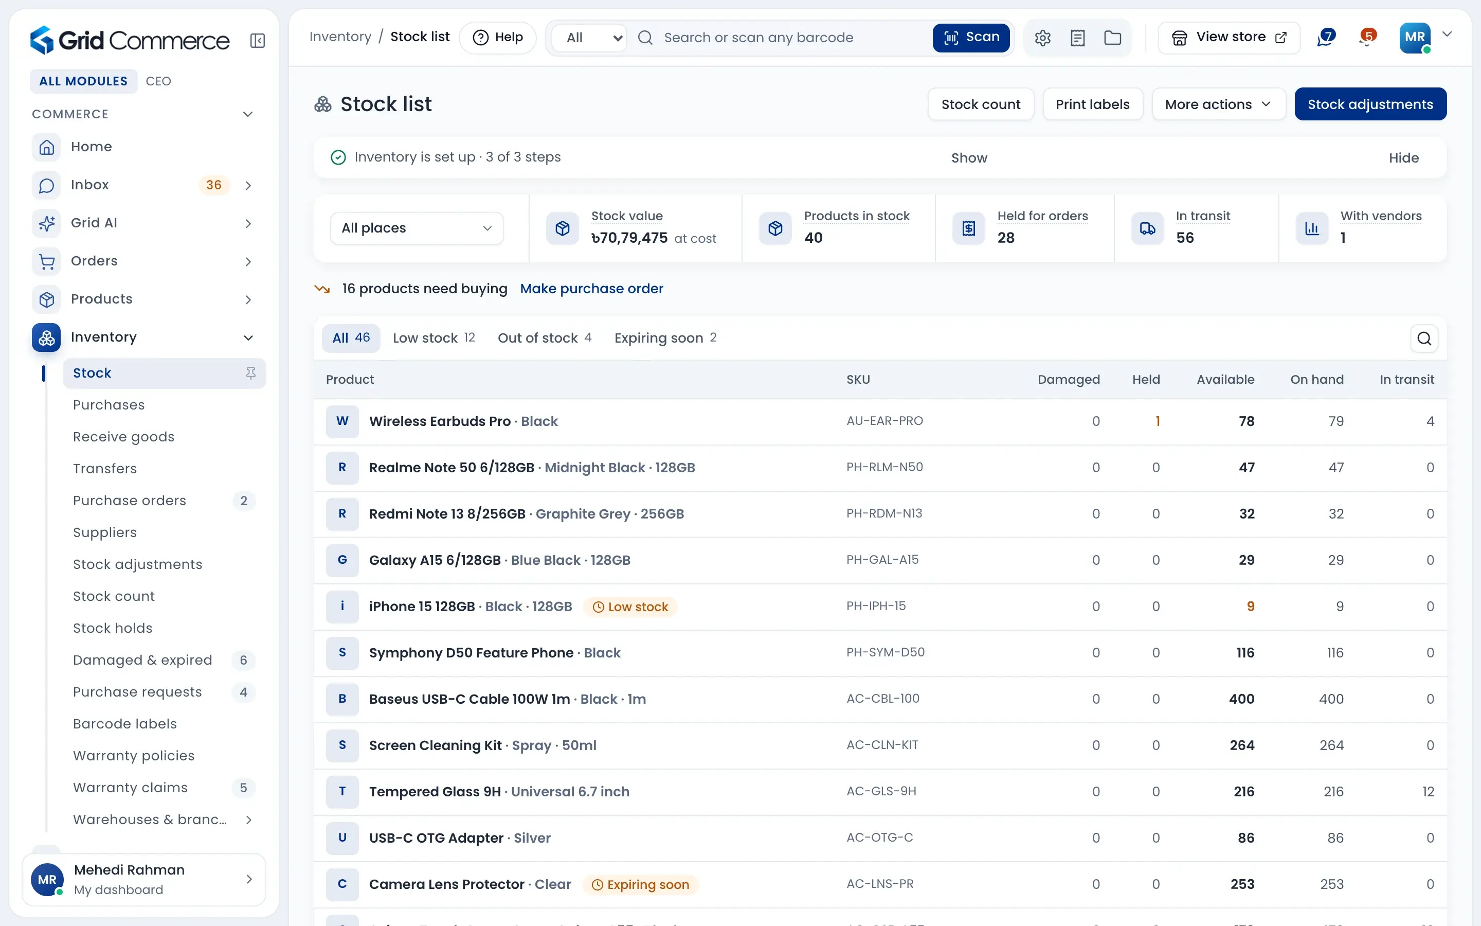Screen dimensions: 1481x926
Task: Open the All places location dropdown
Action: coord(417,228)
